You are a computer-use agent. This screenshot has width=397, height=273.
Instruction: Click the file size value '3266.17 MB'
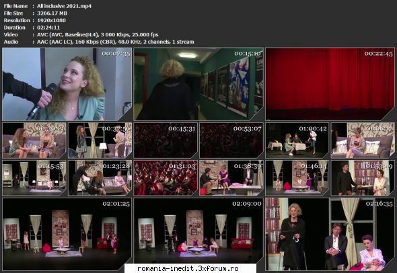tap(52, 13)
